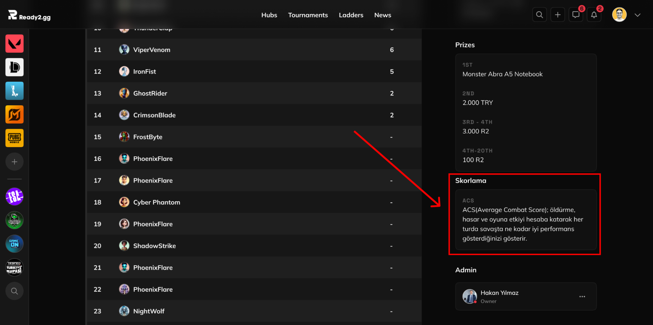
Task: Click the sidebar bottom search circle
Action: 14,291
